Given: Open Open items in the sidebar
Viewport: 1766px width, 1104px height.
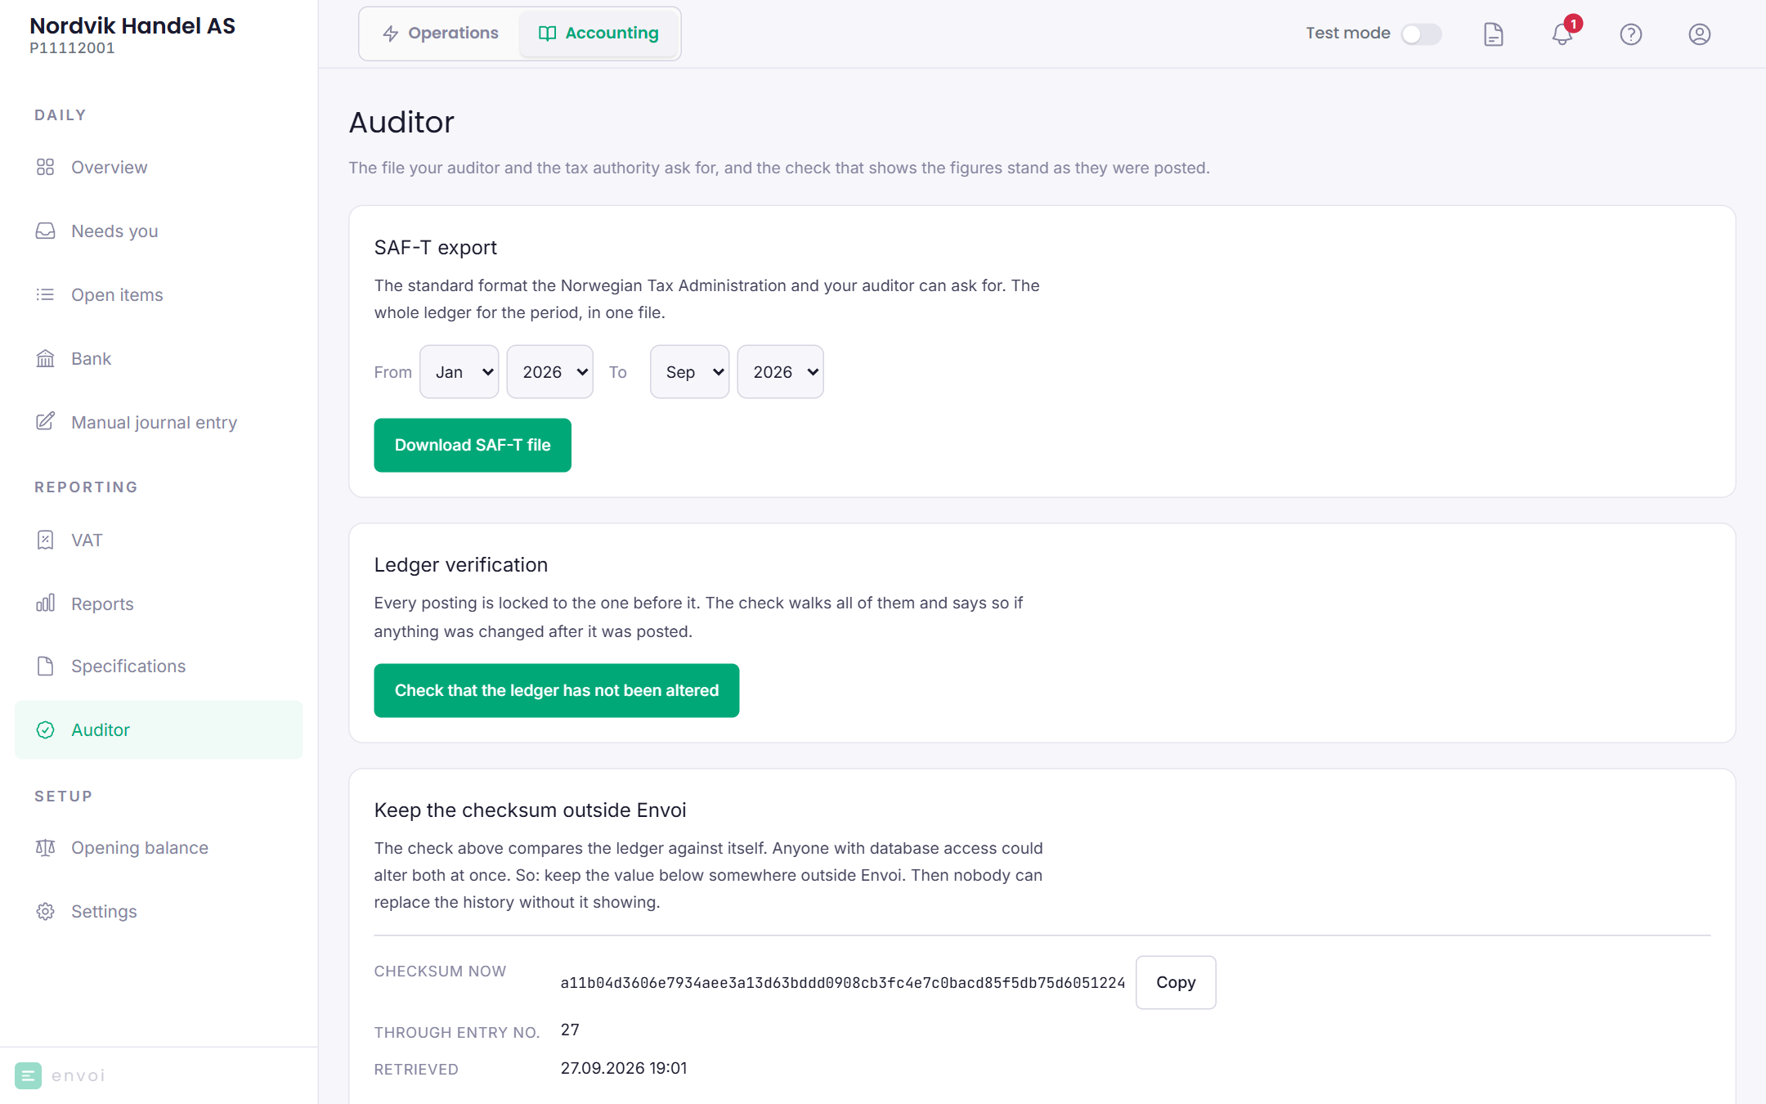Looking at the screenshot, I should pos(159,294).
